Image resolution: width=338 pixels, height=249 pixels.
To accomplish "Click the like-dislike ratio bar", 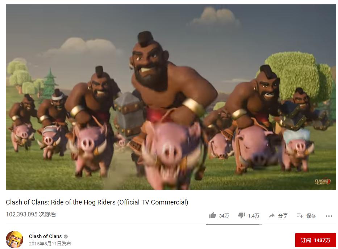I will (234, 224).
